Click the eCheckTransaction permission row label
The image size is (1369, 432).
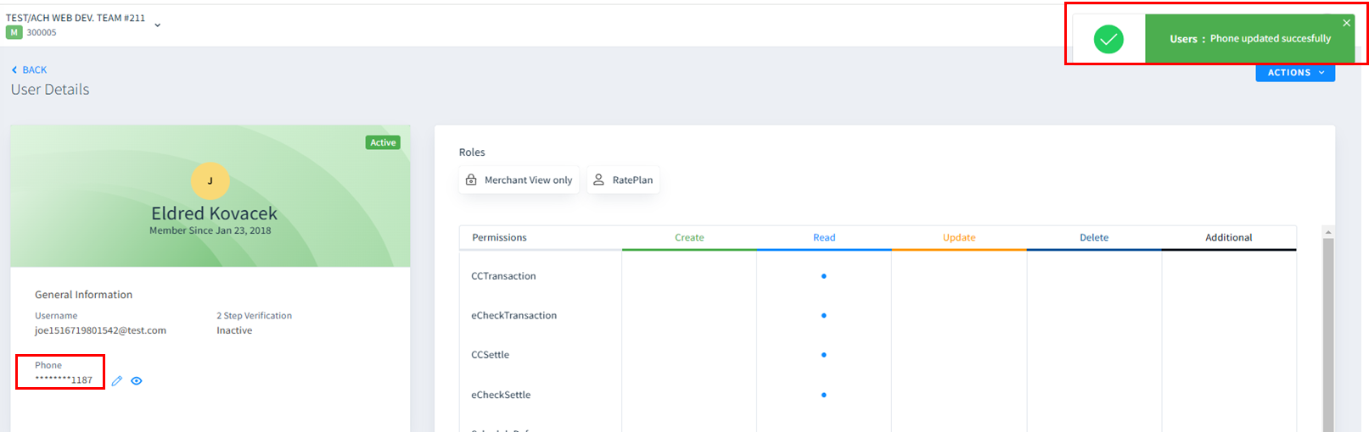click(x=513, y=316)
